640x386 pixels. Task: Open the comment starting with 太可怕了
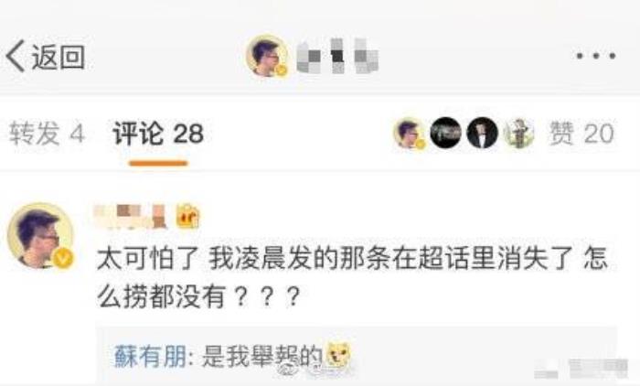[352, 277]
